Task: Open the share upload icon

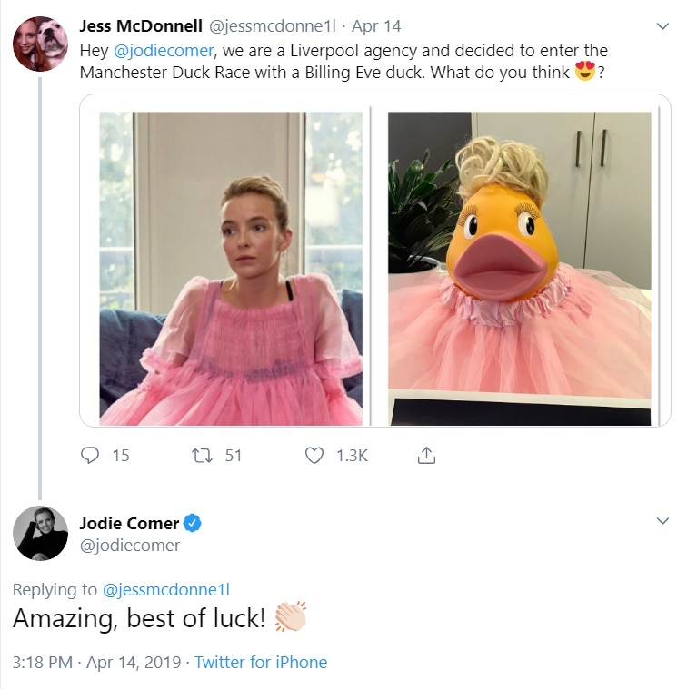Action: [426, 455]
